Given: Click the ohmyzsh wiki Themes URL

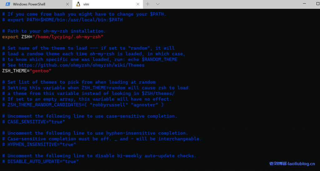Looking at the screenshot, I should click(81, 65).
